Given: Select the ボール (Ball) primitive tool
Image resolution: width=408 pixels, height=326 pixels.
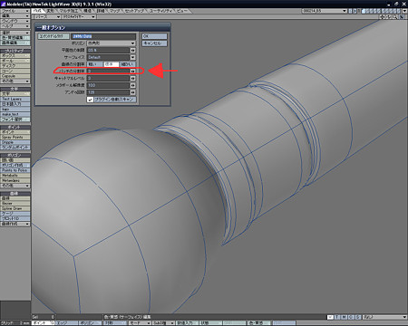Looking at the screenshot, I should [15, 61].
